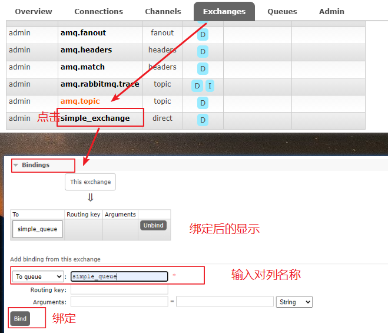Click the Routing key input field
This screenshot has height=333, width=388.
(120, 289)
